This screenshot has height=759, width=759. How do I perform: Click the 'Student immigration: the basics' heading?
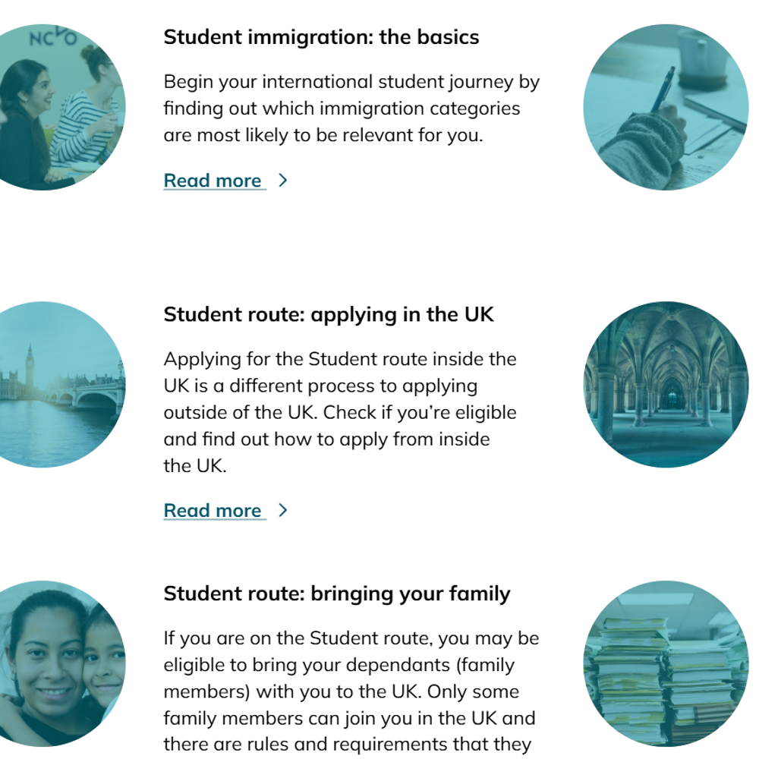click(x=321, y=37)
